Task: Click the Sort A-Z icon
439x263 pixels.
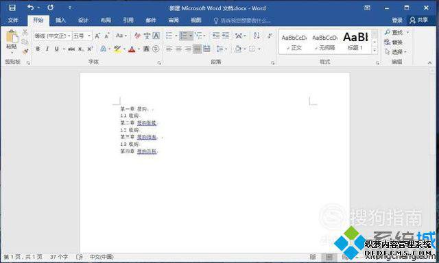Action: (x=257, y=36)
